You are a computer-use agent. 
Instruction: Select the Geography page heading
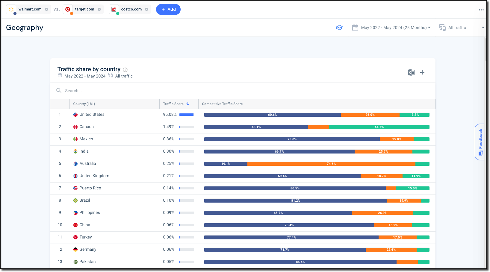tap(25, 27)
